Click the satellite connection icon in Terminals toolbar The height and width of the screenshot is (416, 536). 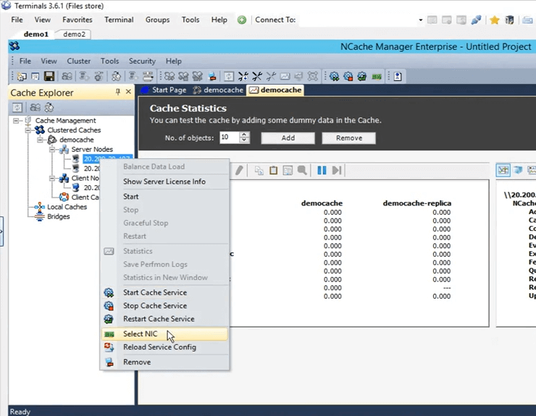pos(476,20)
